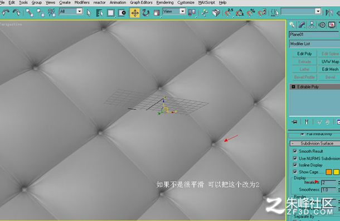Click the UVW Map button
This screenshot has width=340, height=221.
[329, 61]
